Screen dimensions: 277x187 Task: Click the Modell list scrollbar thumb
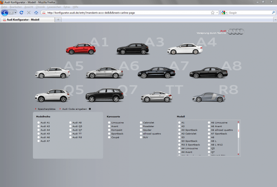pos(238,131)
